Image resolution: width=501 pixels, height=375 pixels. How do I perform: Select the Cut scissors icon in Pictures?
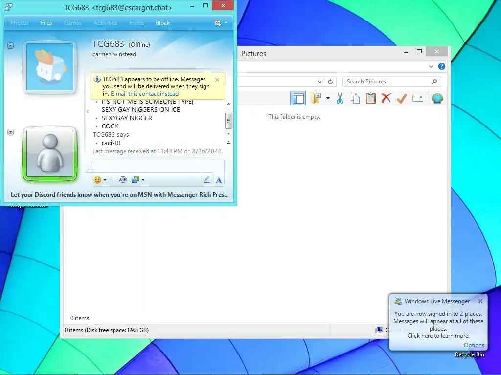coord(340,98)
